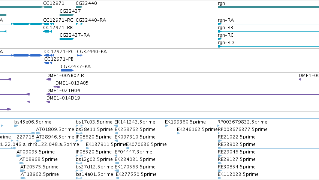This screenshot has height=180, width=319.
Task: Select EST AT01809.5prime
Action: 55,129
